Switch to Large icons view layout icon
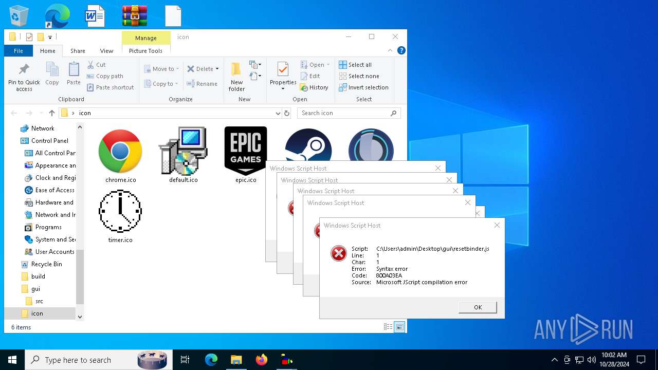 (399, 327)
